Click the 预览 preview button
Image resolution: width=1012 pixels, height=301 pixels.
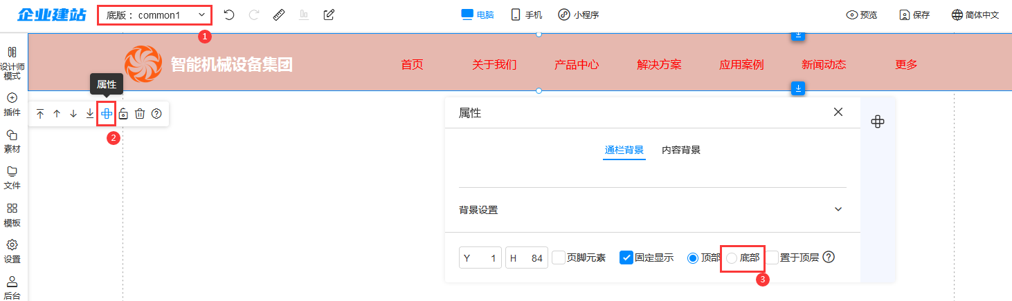[x=862, y=14]
